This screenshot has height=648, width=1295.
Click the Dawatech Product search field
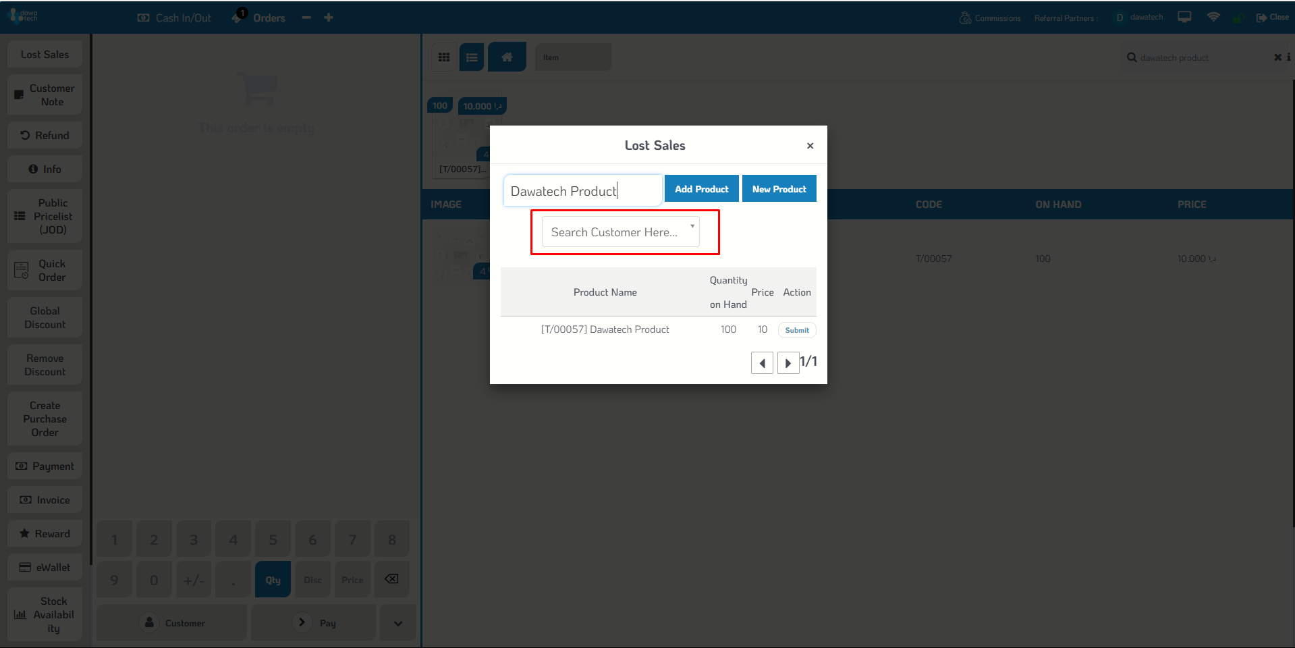point(582,190)
